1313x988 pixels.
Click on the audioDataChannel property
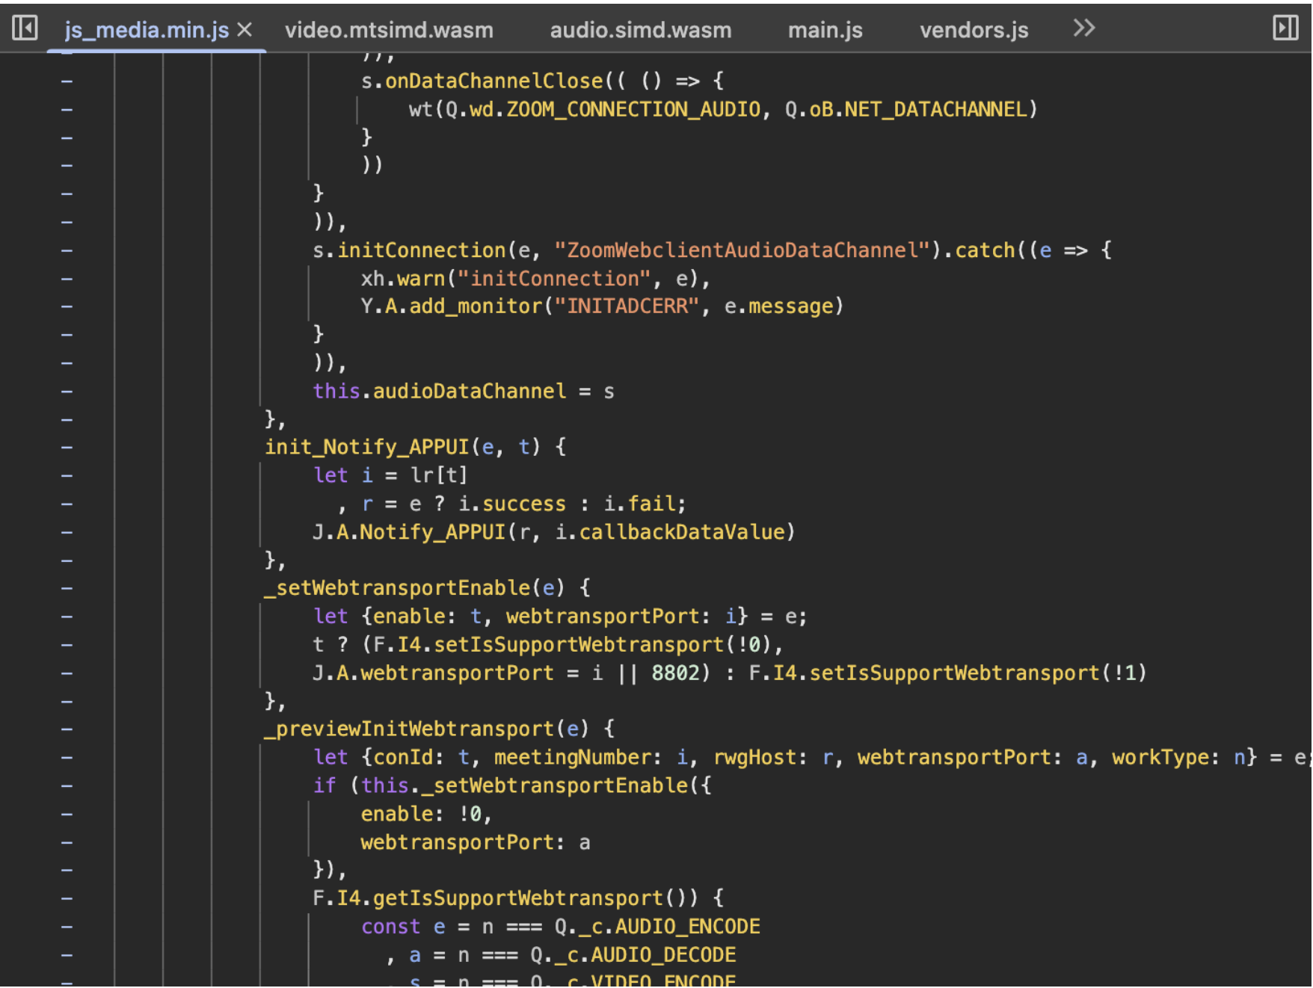[470, 392]
